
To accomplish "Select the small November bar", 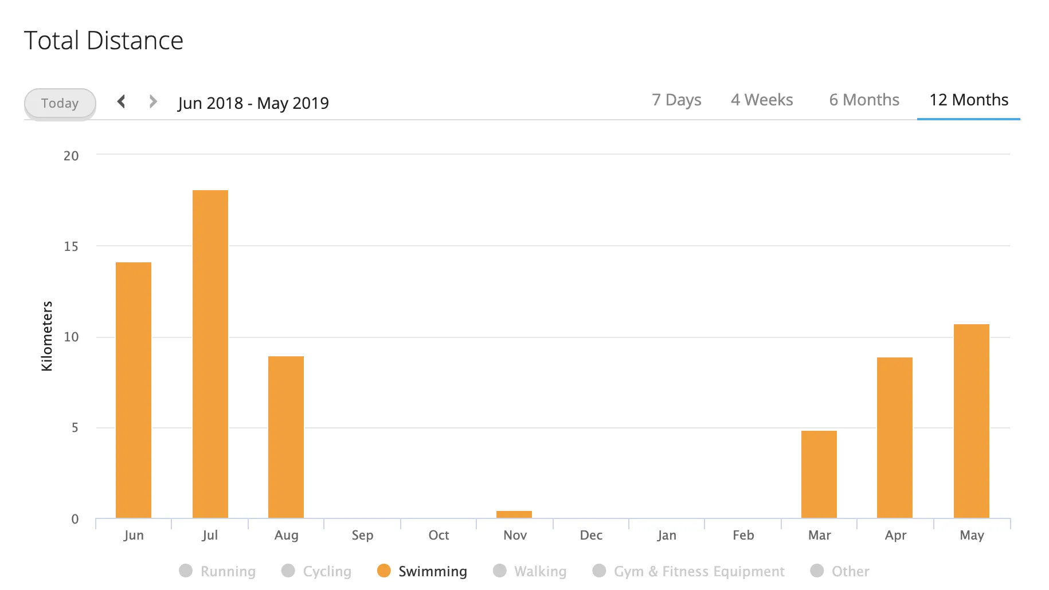I will [x=514, y=514].
